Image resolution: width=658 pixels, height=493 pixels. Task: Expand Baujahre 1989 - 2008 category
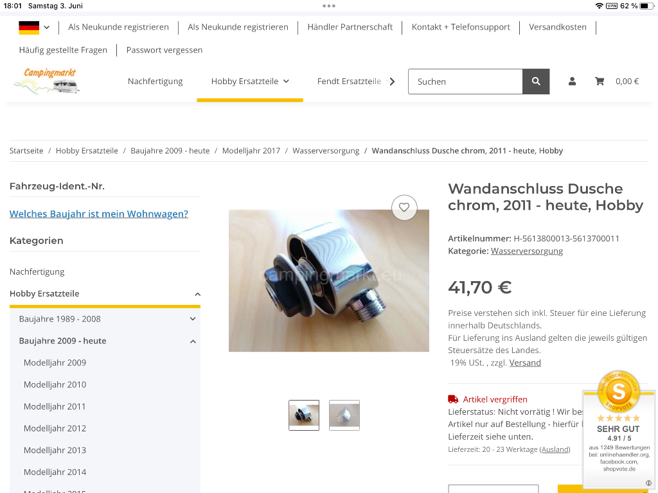click(x=193, y=318)
